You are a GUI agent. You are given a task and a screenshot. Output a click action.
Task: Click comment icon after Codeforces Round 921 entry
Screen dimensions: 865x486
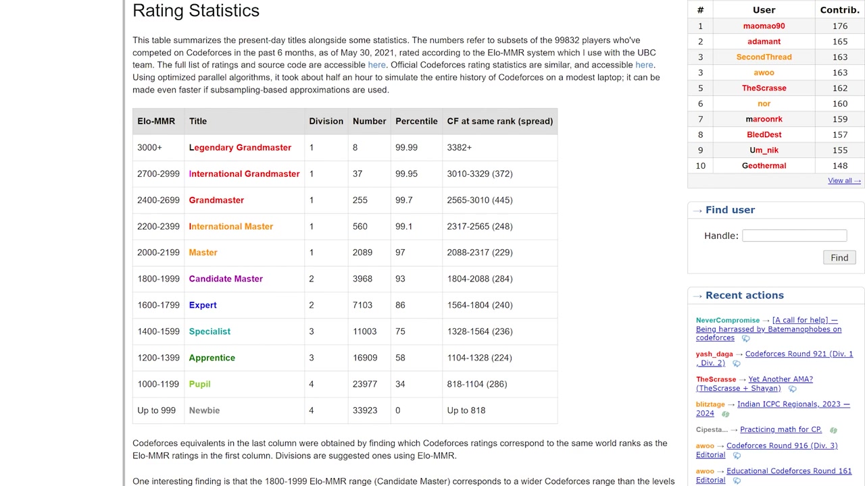737,364
